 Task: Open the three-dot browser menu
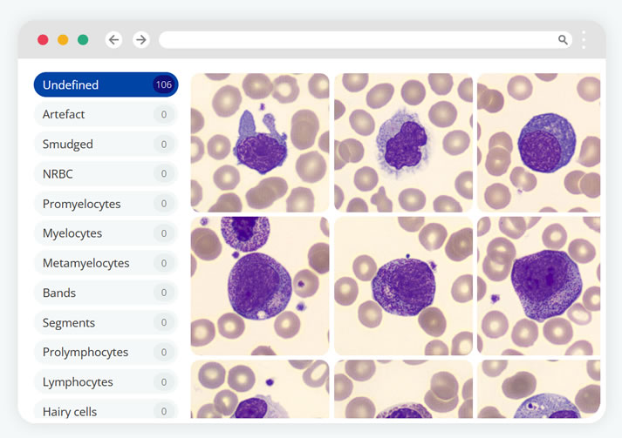584,40
